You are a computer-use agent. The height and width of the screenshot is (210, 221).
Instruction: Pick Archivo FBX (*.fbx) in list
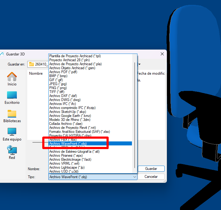90,140
